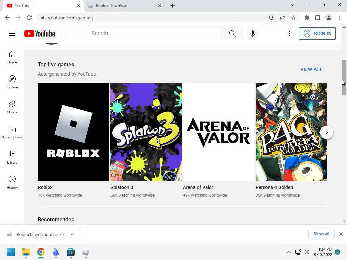The height and width of the screenshot is (260, 347).
Task: Open Persona 4 Golden thumbnail
Action: tap(291, 132)
